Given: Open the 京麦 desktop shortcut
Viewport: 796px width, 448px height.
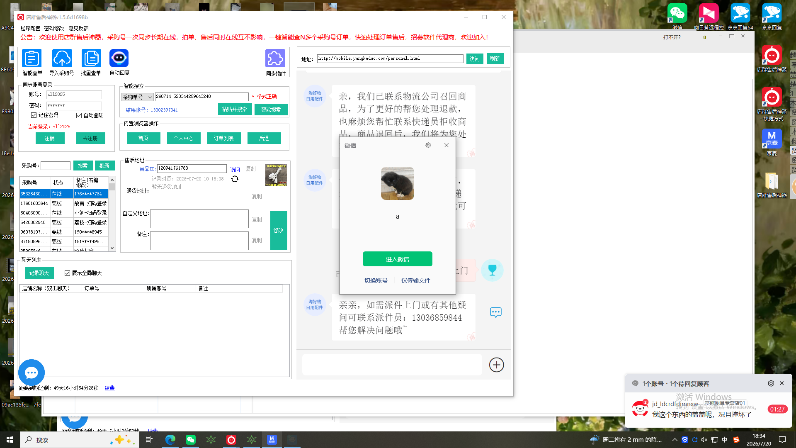Looking at the screenshot, I should click(x=772, y=142).
